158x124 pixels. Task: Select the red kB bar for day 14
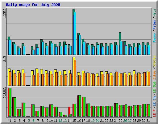[69, 112]
